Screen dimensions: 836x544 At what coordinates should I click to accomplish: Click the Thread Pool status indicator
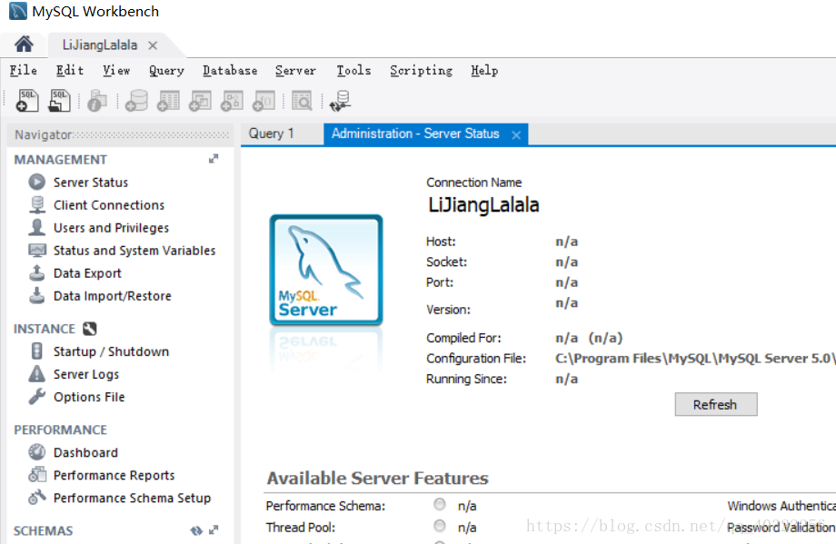(x=440, y=527)
